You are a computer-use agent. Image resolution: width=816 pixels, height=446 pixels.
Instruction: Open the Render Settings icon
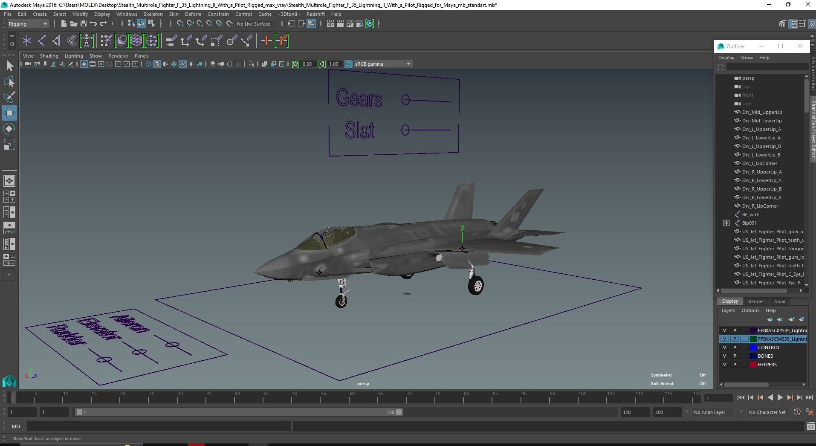[360, 24]
